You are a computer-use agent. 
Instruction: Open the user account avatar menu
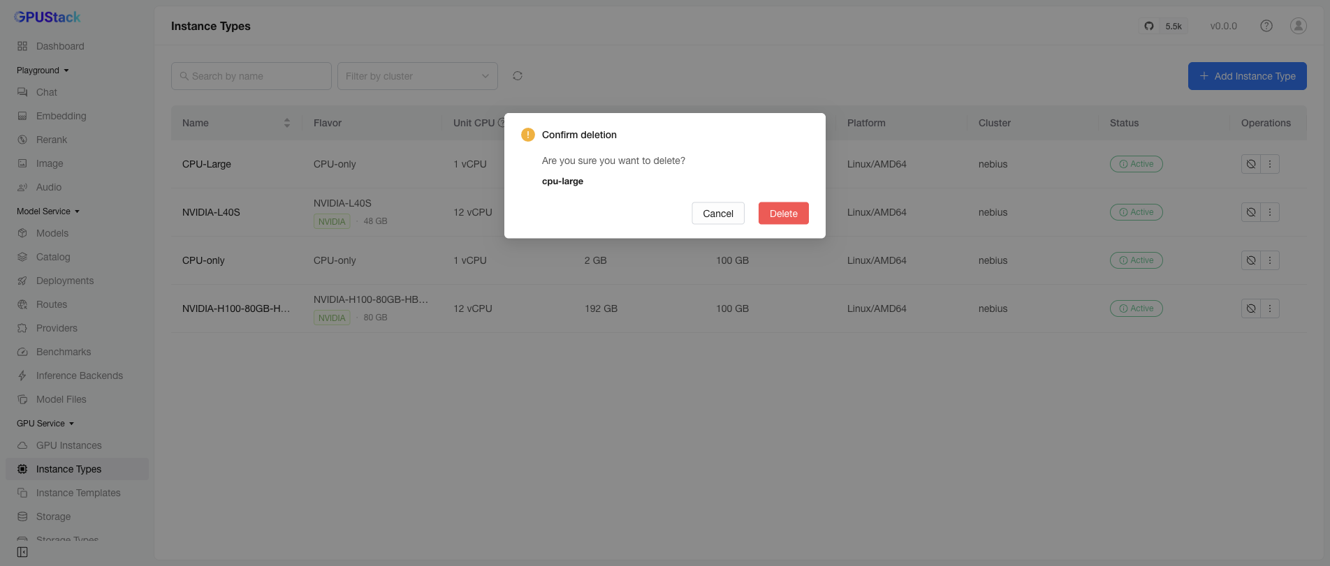[x=1299, y=26]
